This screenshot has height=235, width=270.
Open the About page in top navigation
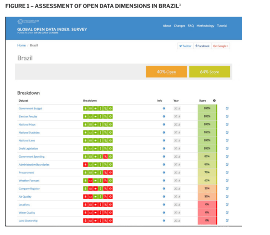(167, 26)
